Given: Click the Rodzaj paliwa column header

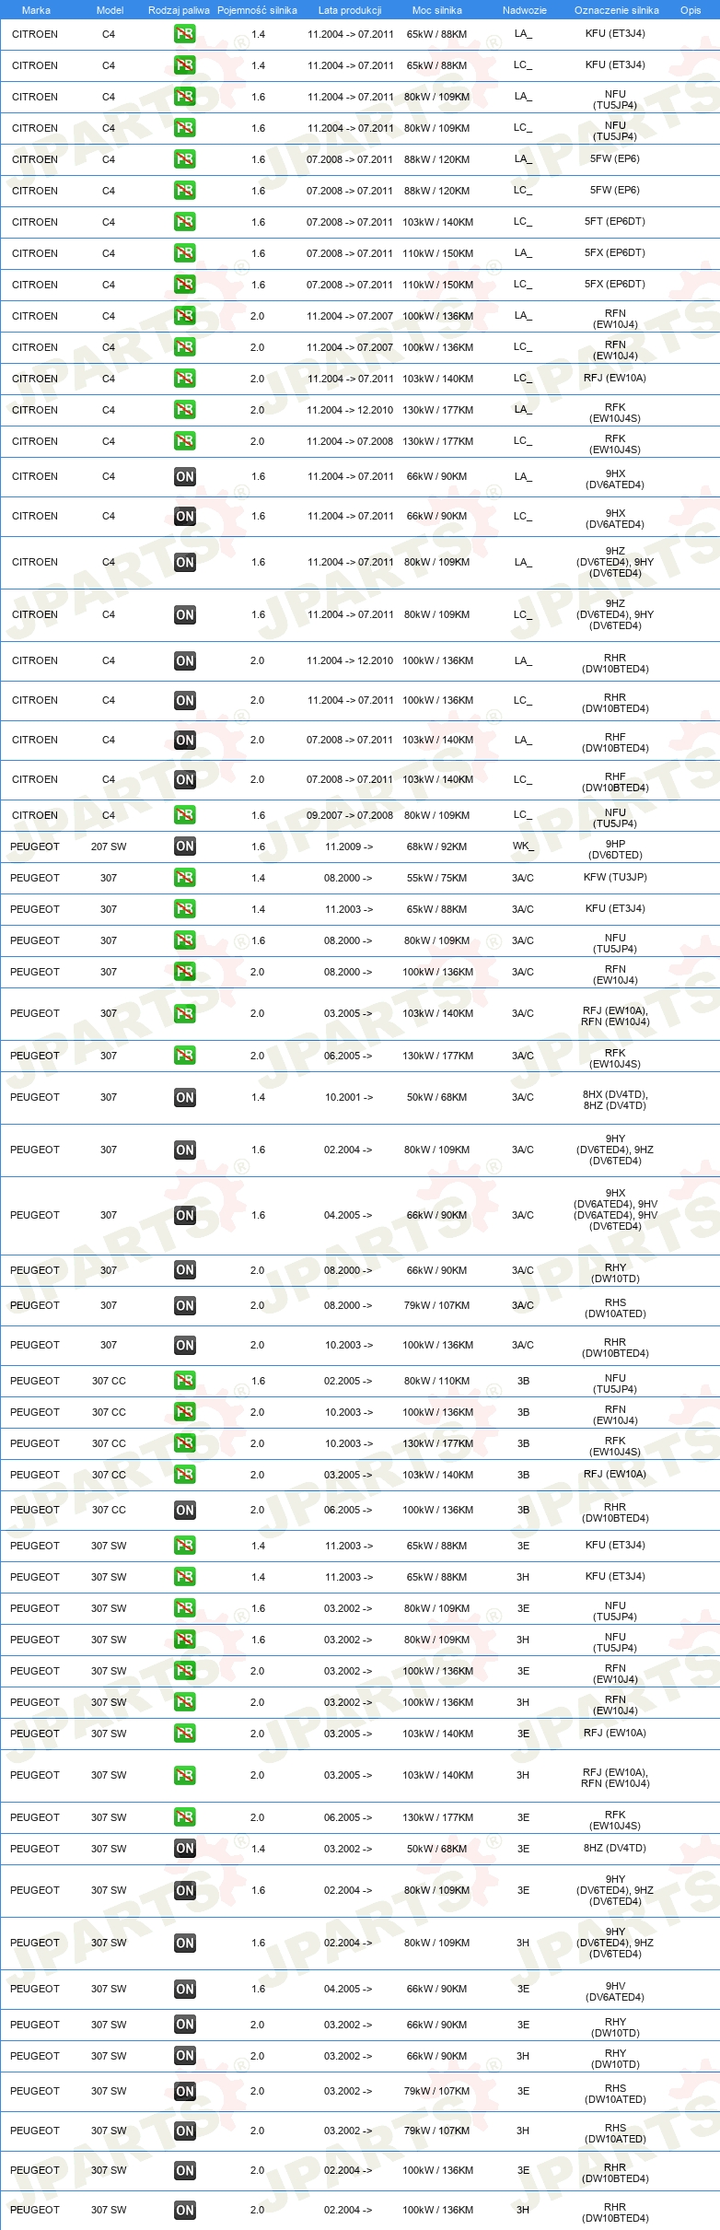Looking at the screenshot, I should coord(179,10).
